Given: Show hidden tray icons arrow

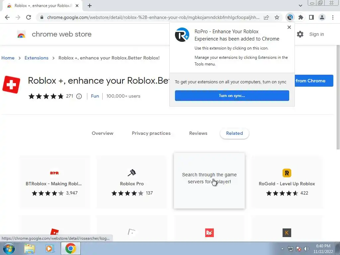Looking at the screenshot, I should point(282,249).
